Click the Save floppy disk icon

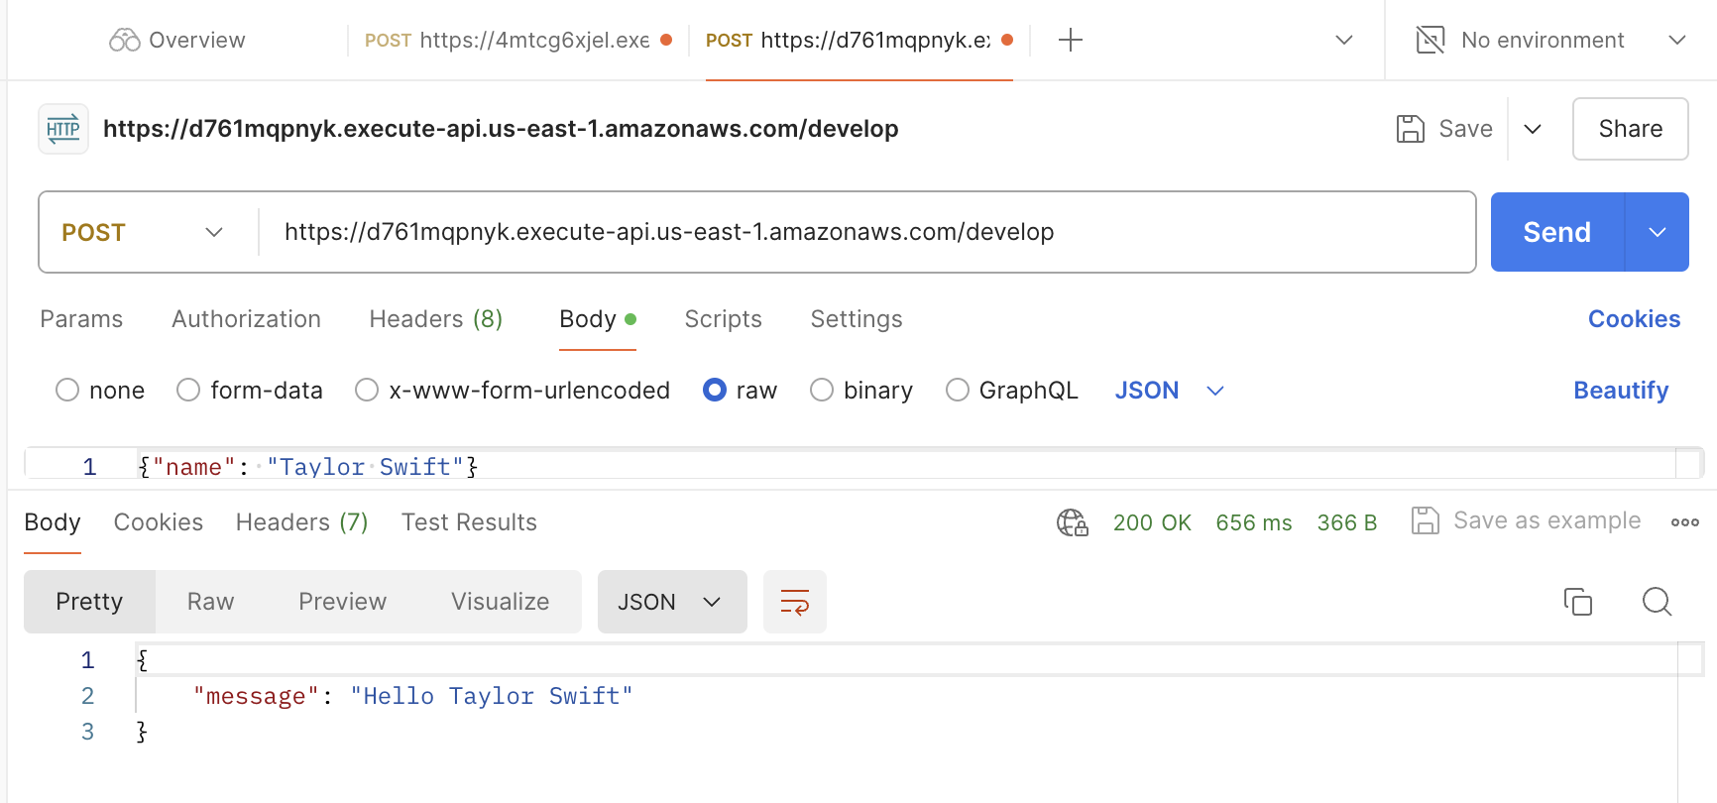point(1410,129)
